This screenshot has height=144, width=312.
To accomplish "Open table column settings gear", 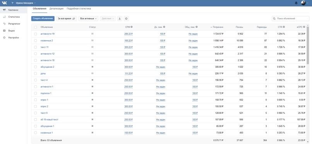I will point(126,19).
